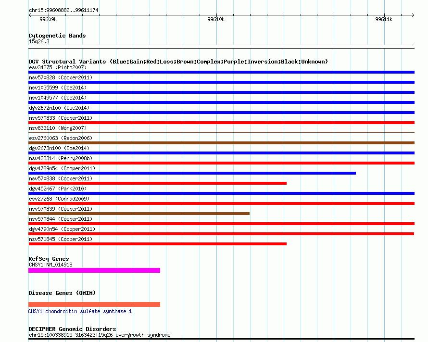Open variant esv27268 (Conrad2009) label
Viewport: 428px width, 342px height.
pyautogui.click(x=59, y=199)
